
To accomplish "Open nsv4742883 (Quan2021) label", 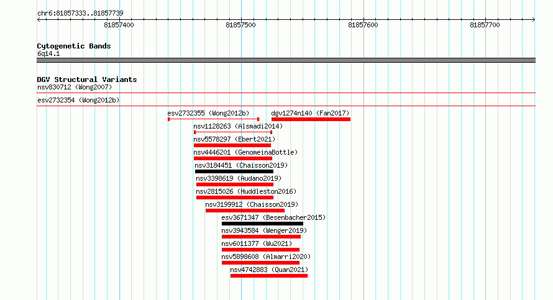I will coord(269,270).
